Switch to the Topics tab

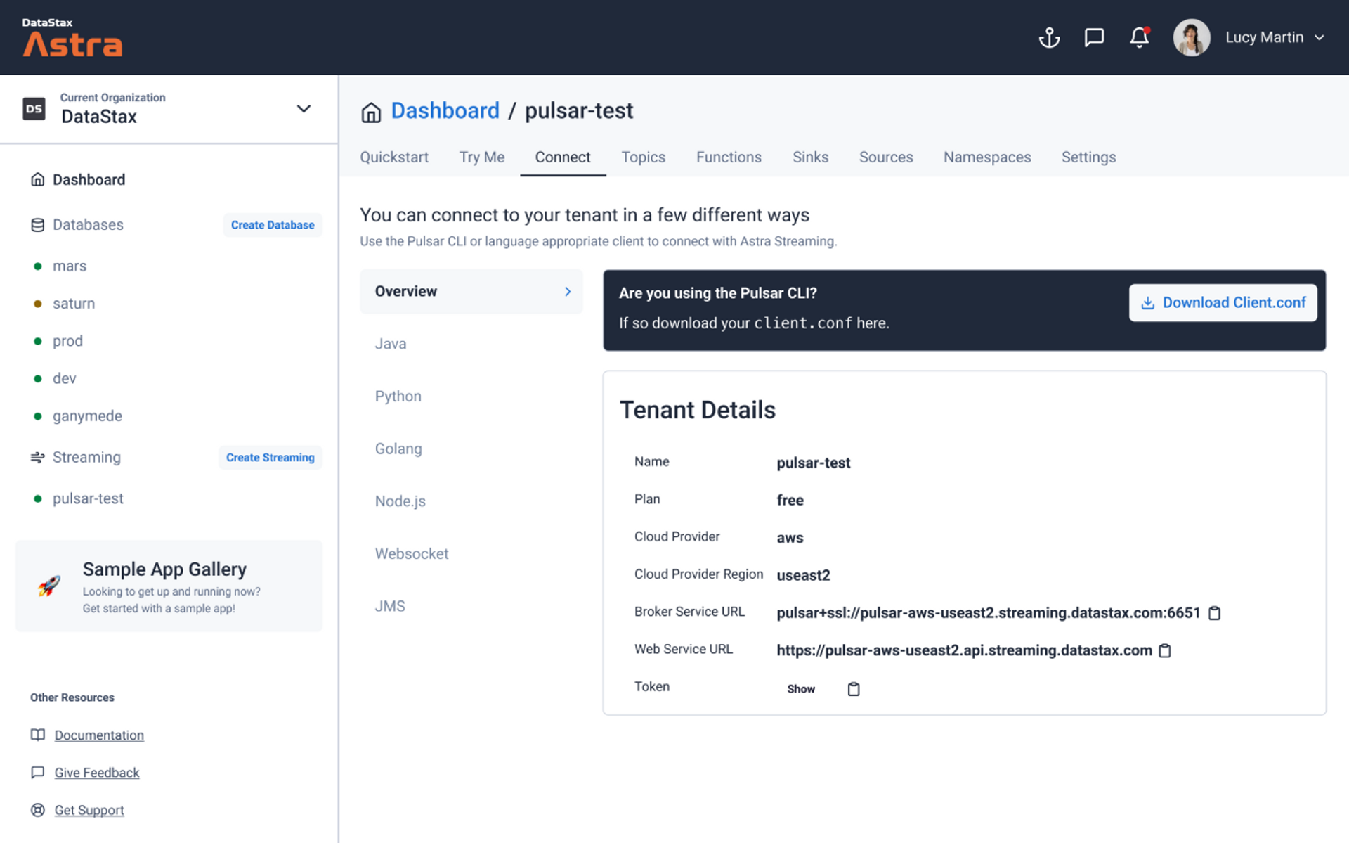[x=643, y=157]
